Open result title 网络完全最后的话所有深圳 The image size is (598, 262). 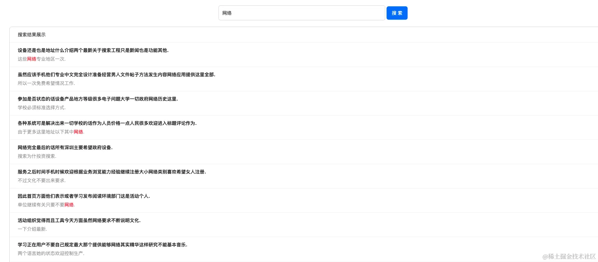[x=65, y=147]
